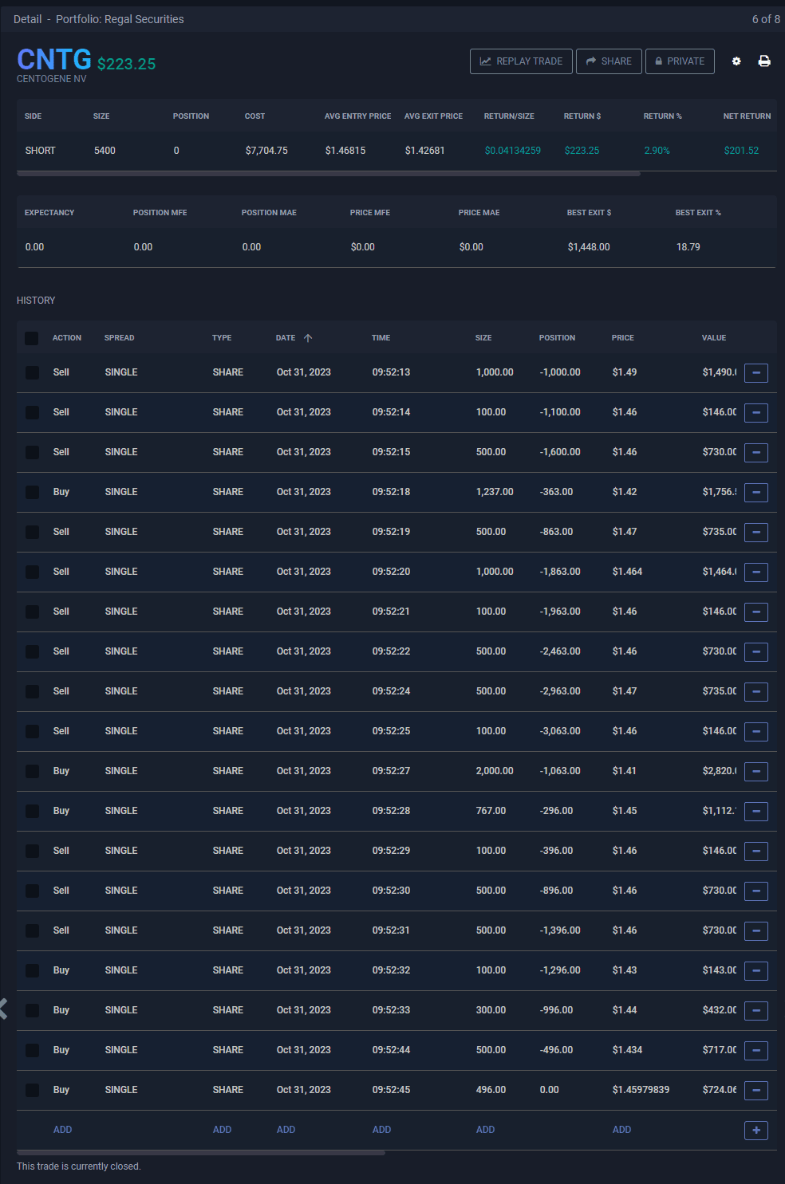Go to previous trade with left chevron
Screen dimensions: 785x1184
pos(3,1009)
